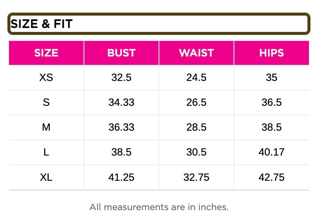329x222 pixels.
Task: Click the measurements in inches note
Action: [159, 207]
